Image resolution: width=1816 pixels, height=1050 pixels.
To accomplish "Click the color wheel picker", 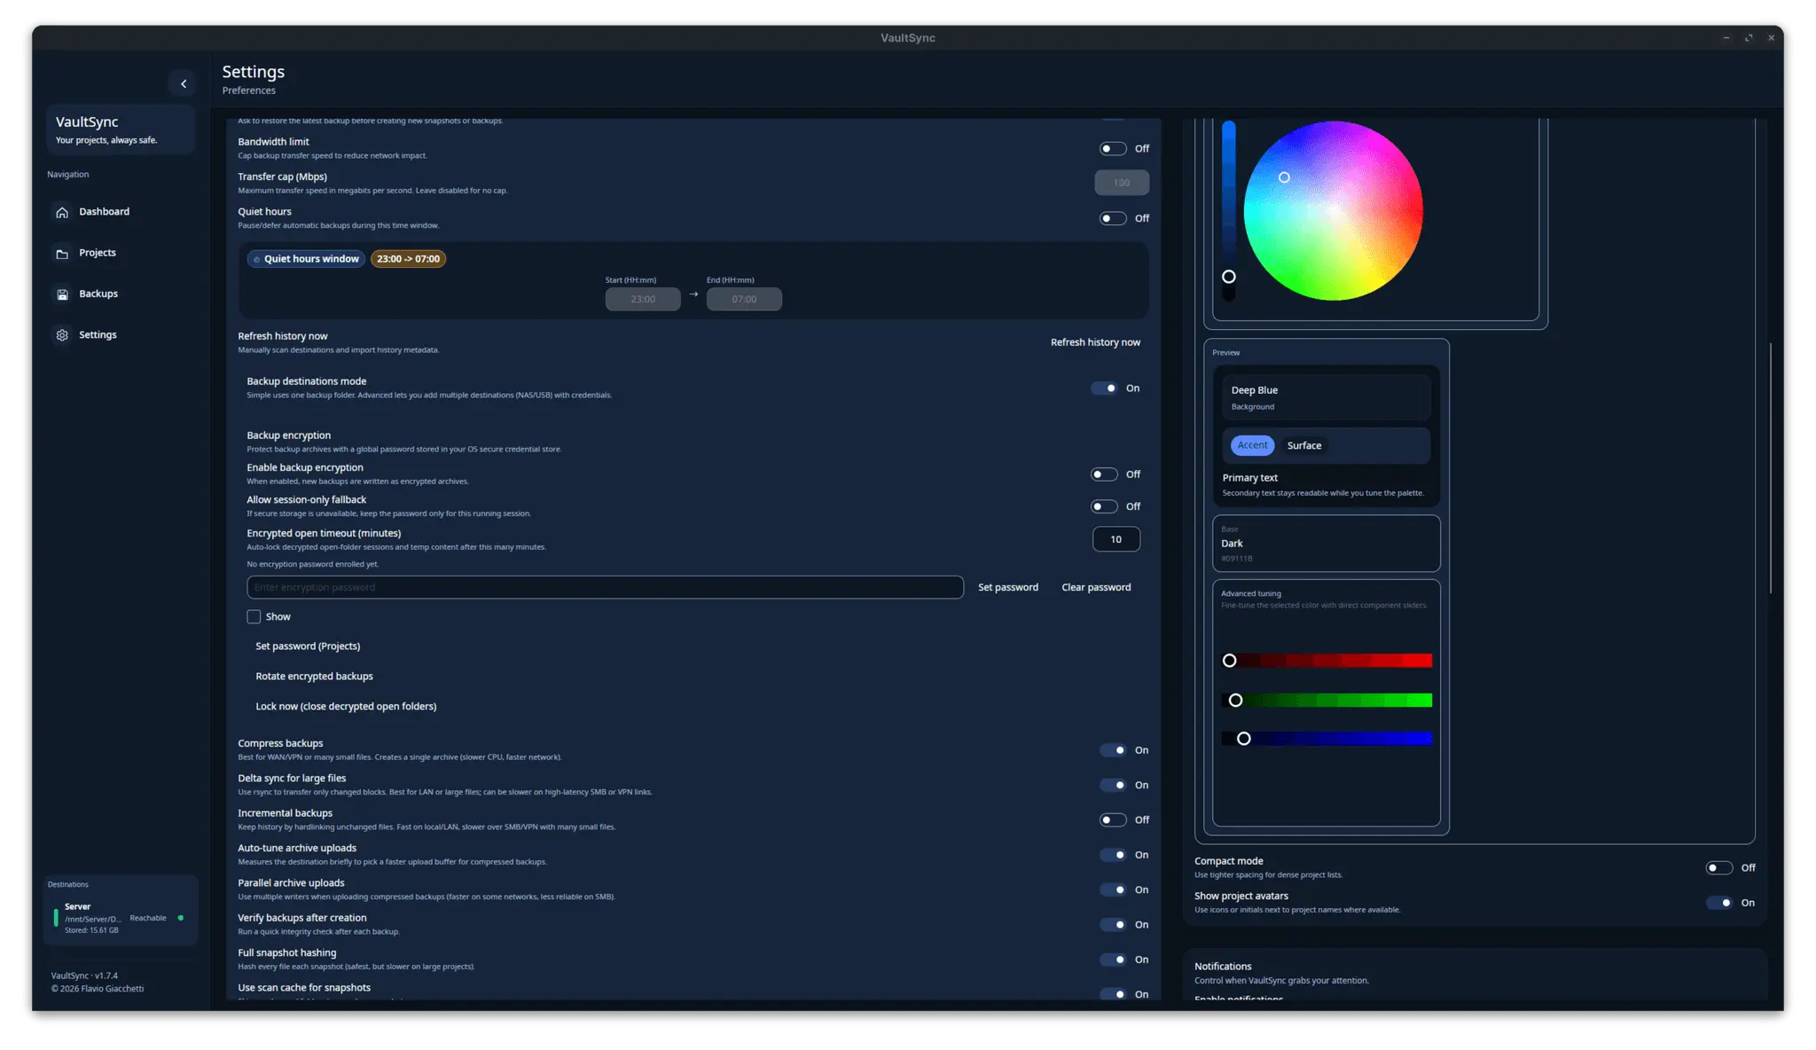I will [1333, 211].
